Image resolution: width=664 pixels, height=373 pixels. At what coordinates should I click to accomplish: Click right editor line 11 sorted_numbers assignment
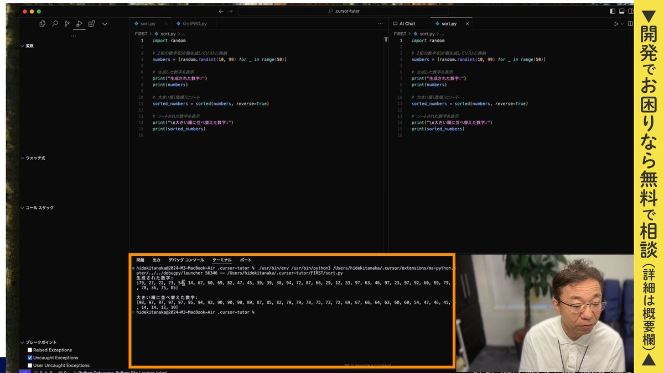coord(470,104)
